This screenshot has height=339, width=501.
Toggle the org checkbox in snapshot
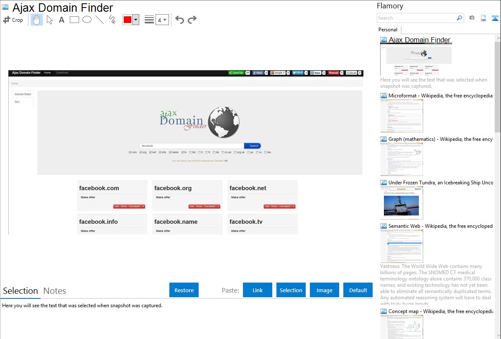[141, 153]
